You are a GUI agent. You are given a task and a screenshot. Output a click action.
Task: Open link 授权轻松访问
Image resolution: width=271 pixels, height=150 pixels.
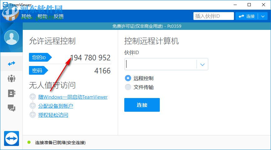[53, 115]
